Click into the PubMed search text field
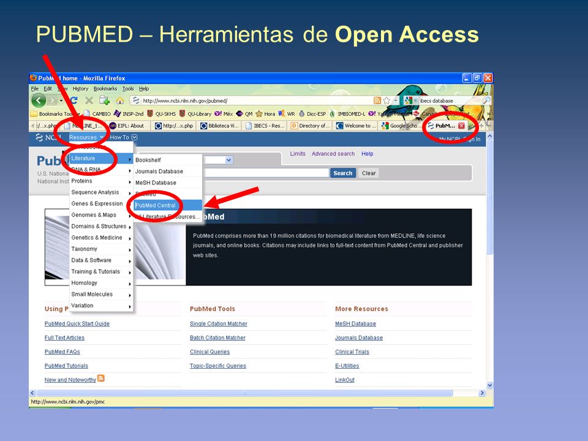The image size is (588, 441). click(x=266, y=173)
